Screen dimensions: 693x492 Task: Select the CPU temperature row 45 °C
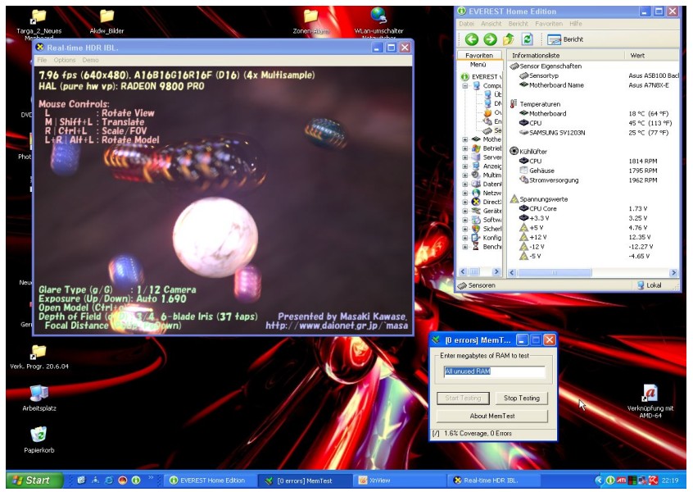[x=594, y=123]
